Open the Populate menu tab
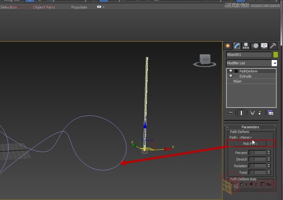The height and width of the screenshot is (200, 283). tap(79, 7)
